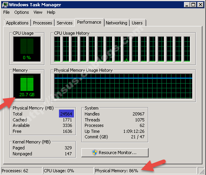Click the System group label
The height and width of the screenshot is (175, 206).
coord(92,108)
